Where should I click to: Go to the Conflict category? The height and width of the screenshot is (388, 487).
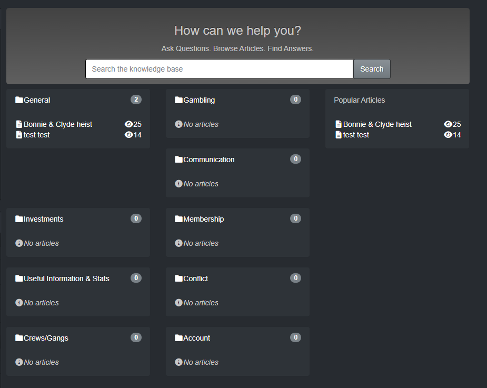(x=195, y=278)
